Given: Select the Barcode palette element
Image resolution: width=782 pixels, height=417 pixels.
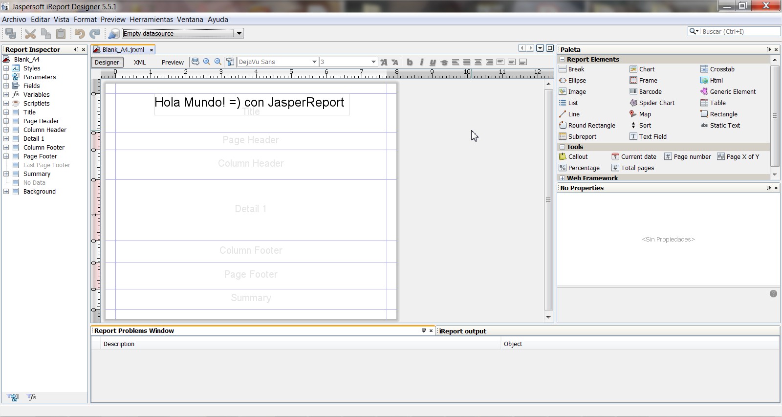Looking at the screenshot, I should tap(645, 92).
